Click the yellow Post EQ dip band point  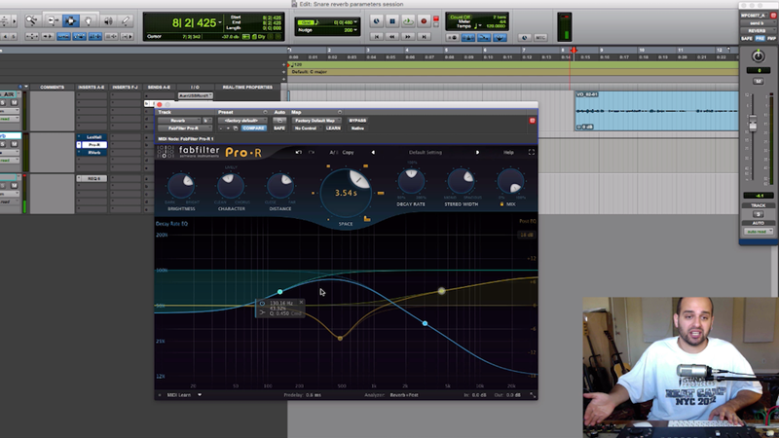click(340, 338)
